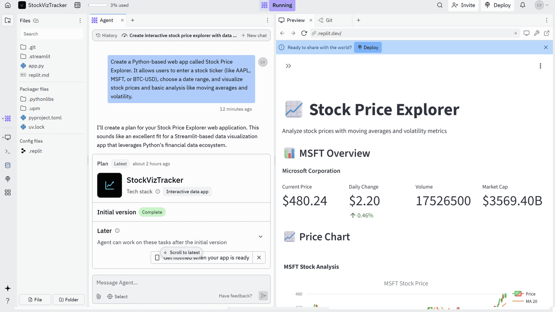Click the home icon in top bar
This screenshot has height=312, width=555.
pos(8,5)
